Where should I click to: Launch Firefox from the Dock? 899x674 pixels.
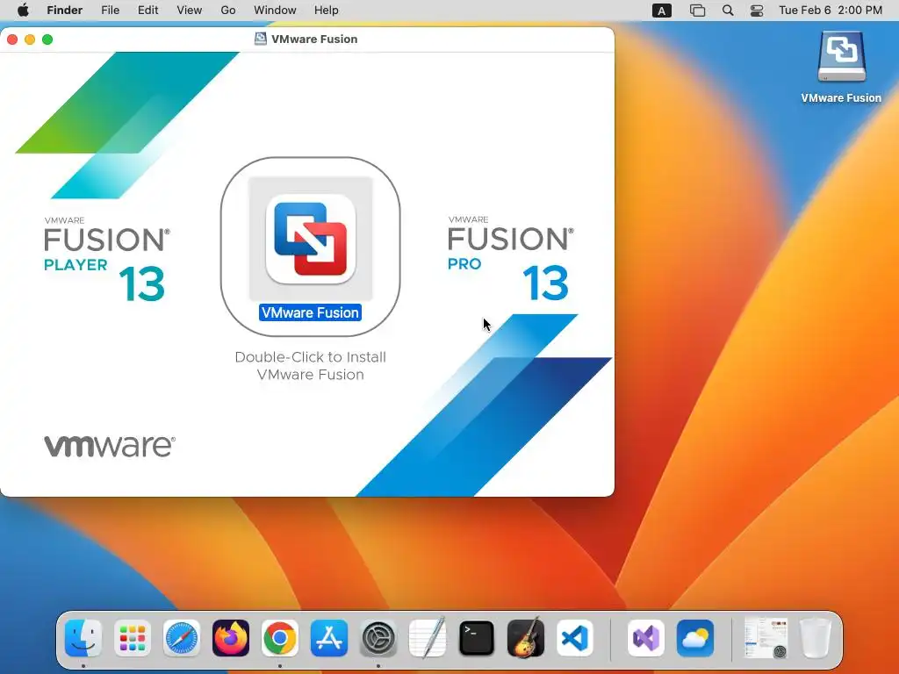pos(231,638)
